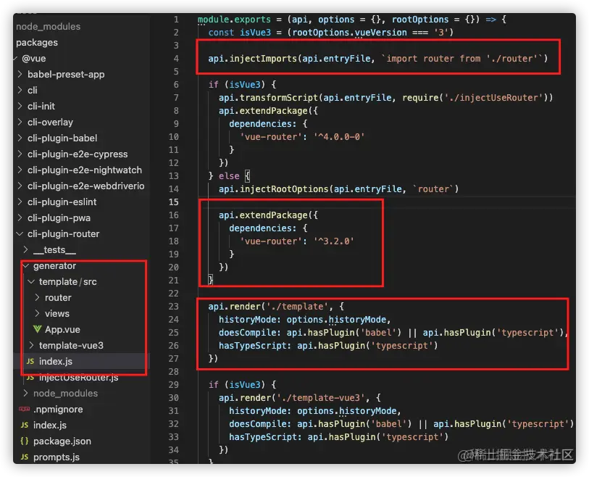The image size is (589, 477).
Task: Click the Vue icon beside App.vue
Action: (x=37, y=330)
